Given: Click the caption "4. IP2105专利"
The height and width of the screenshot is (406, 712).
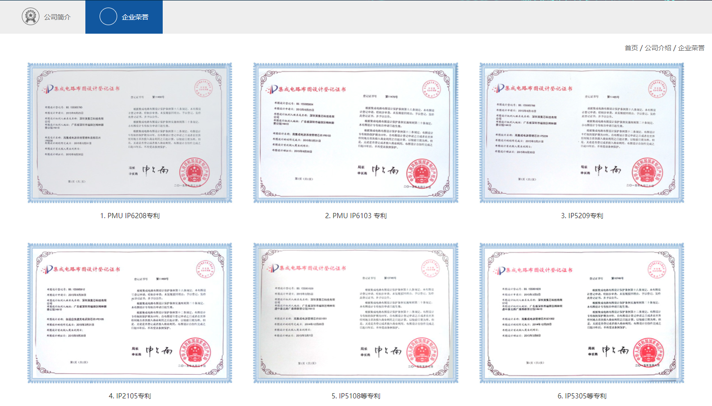Looking at the screenshot, I should click(x=129, y=396).
